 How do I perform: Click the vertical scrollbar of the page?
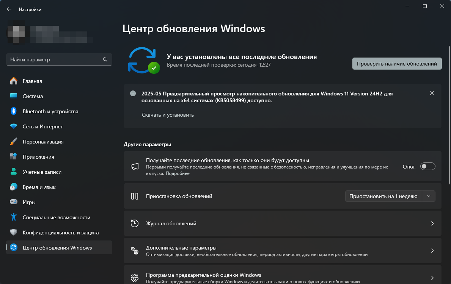(x=449, y=115)
